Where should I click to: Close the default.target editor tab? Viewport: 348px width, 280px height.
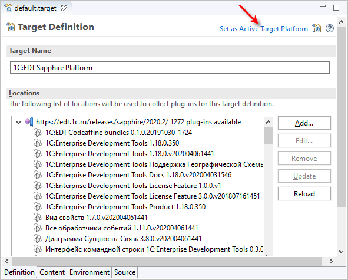64,8
